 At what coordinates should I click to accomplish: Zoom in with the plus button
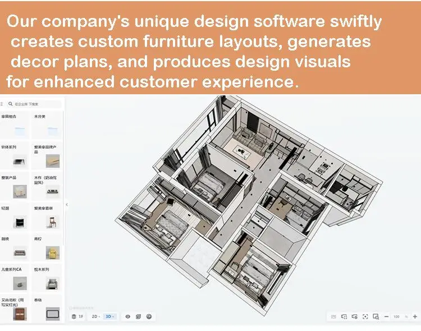[415, 316]
